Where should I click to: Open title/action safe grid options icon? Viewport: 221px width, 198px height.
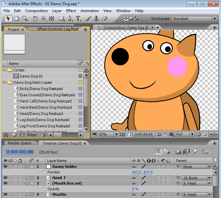tap(122, 135)
